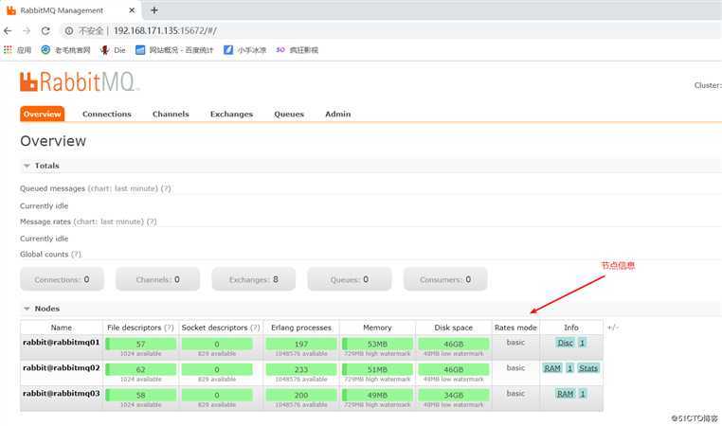Click the Exchanges: 8 count button
This screenshot has height=426, width=722.
(x=253, y=279)
